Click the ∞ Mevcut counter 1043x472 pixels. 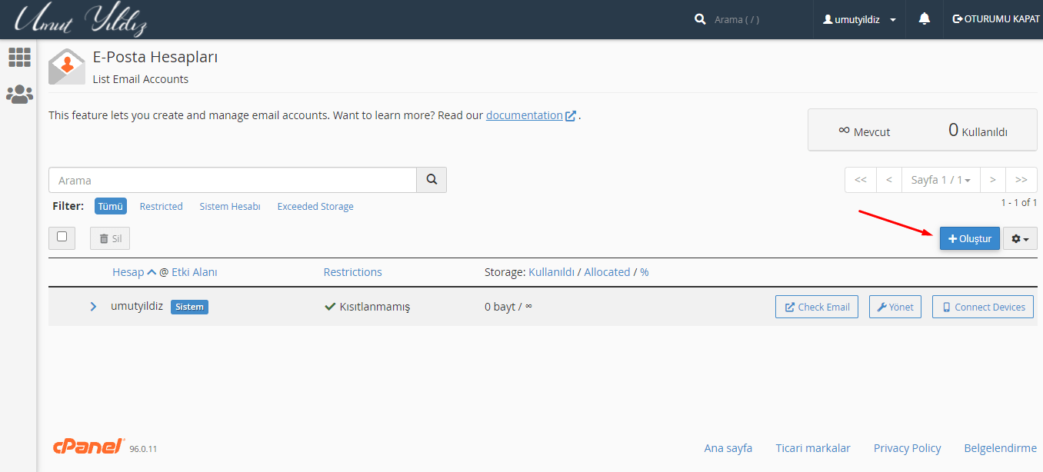tap(864, 131)
